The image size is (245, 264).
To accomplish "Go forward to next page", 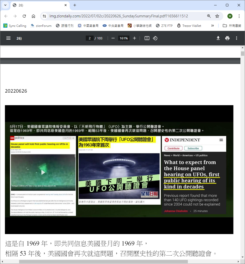I will point(15,16).
